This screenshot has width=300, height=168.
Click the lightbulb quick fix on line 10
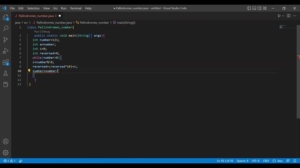(x=29, y=70)
